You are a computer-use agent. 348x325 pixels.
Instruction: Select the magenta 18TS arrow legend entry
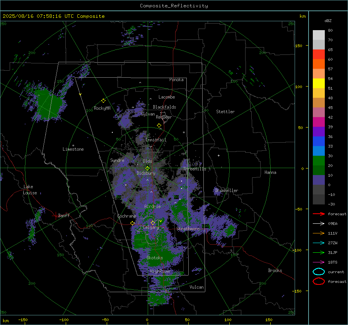(x=319, y=262)
